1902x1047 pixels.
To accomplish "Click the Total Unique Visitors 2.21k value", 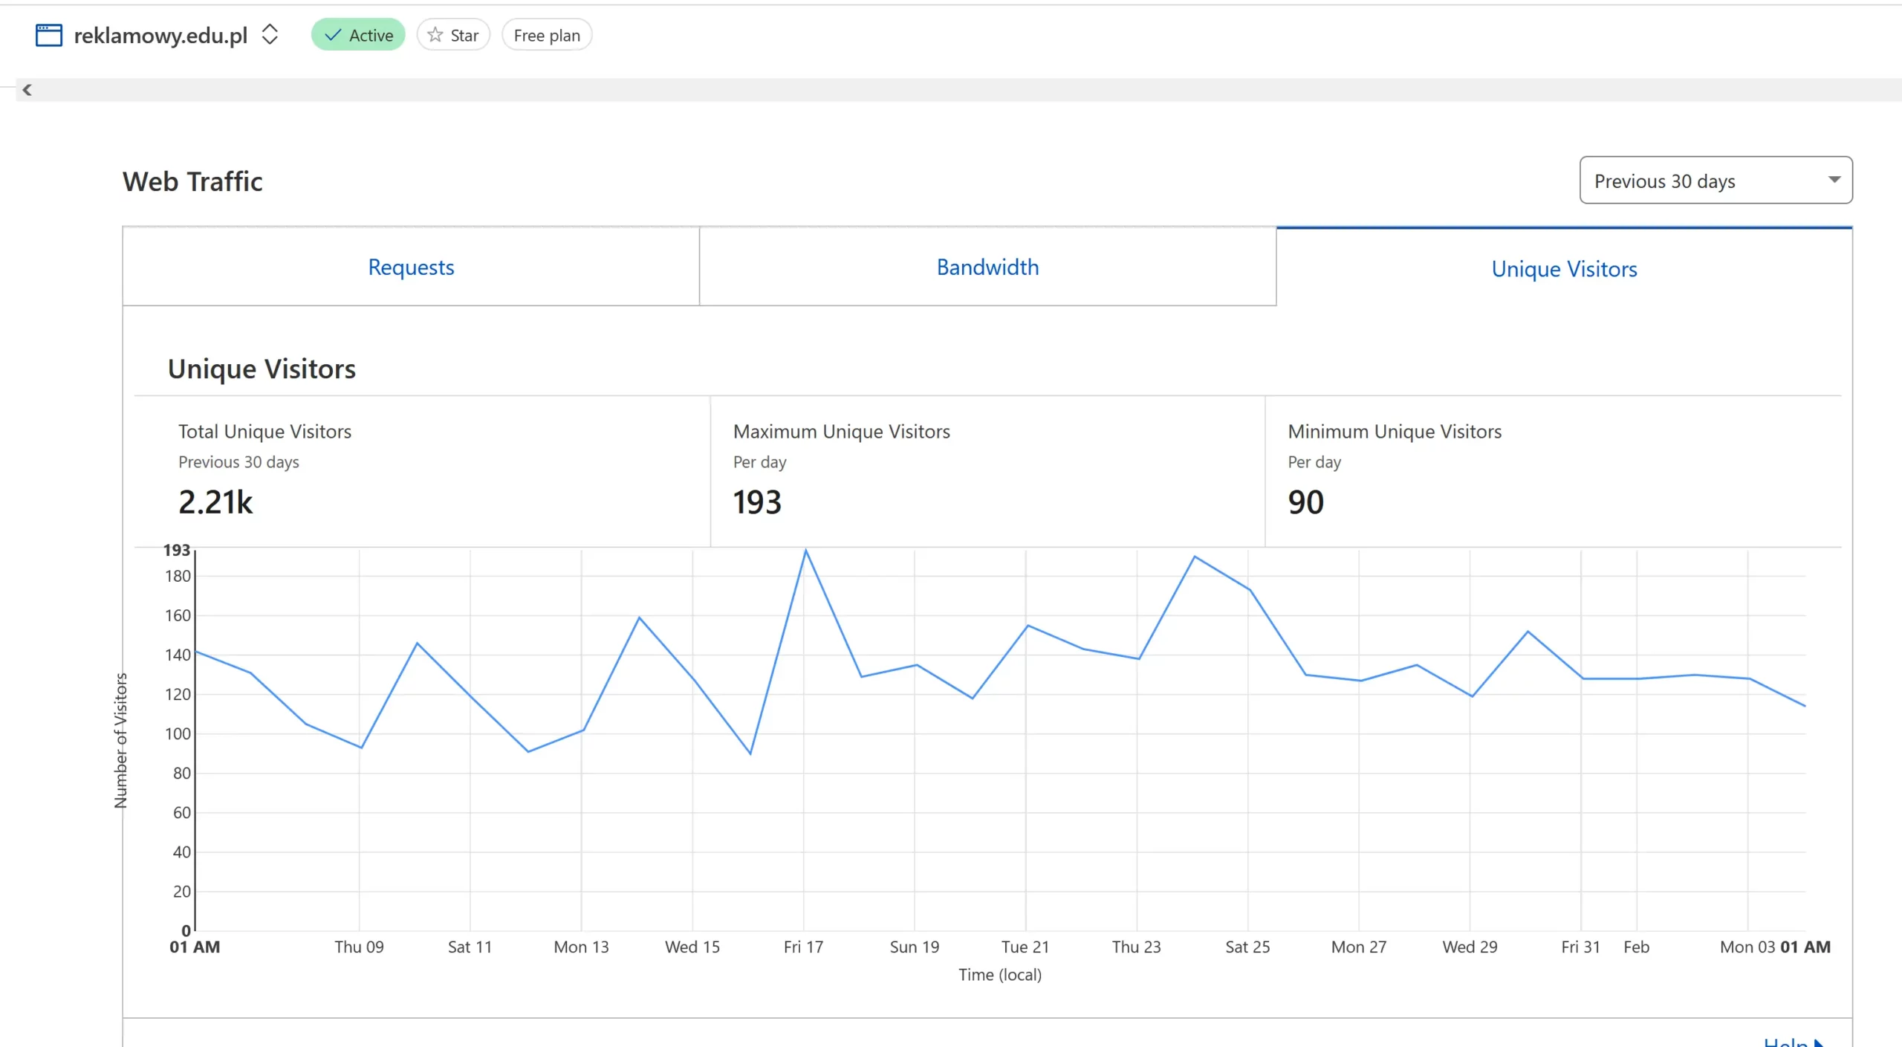I will click(x=215, y=502).
